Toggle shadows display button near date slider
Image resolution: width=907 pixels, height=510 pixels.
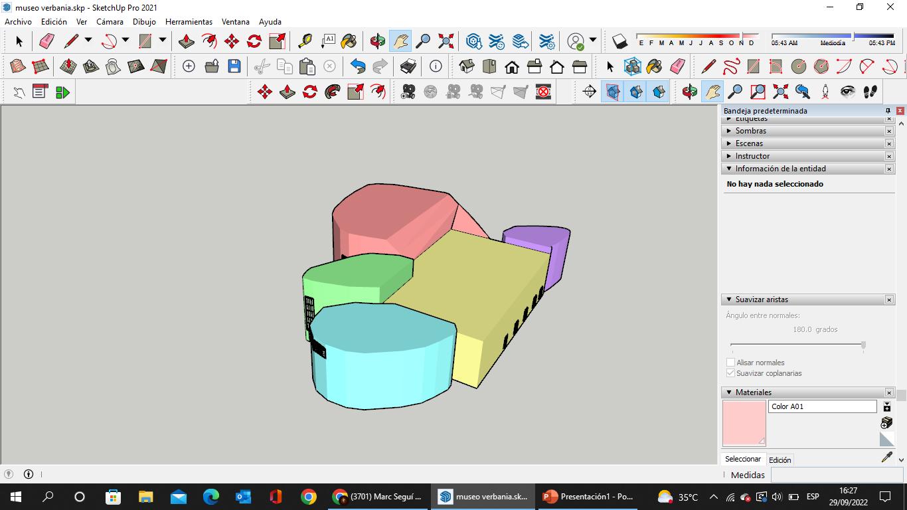pyautogui.click(x=619, y=41)
